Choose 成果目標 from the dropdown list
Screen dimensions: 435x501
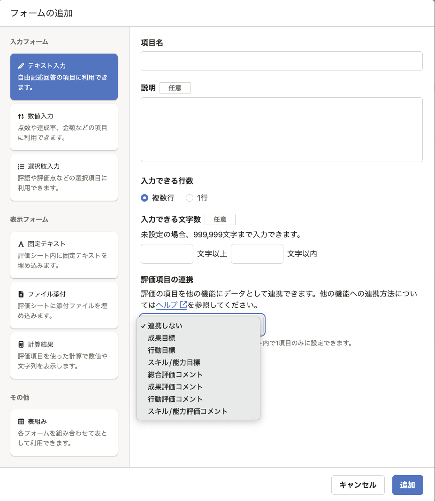coord(161,338)
